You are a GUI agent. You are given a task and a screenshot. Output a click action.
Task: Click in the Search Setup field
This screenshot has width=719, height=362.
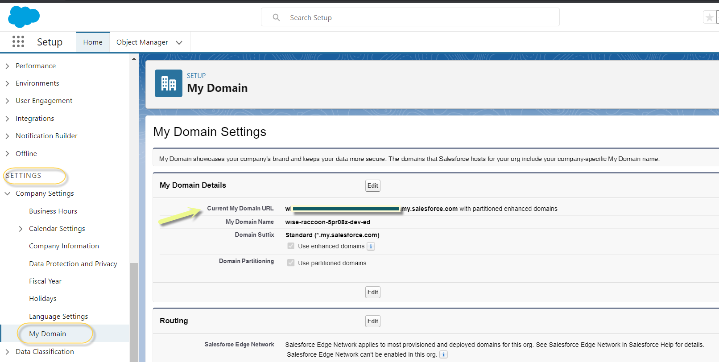click(x=410, y=17)
